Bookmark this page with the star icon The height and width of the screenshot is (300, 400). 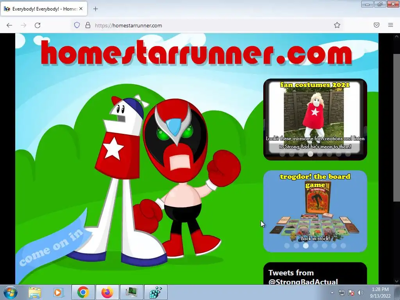[337, 25]
